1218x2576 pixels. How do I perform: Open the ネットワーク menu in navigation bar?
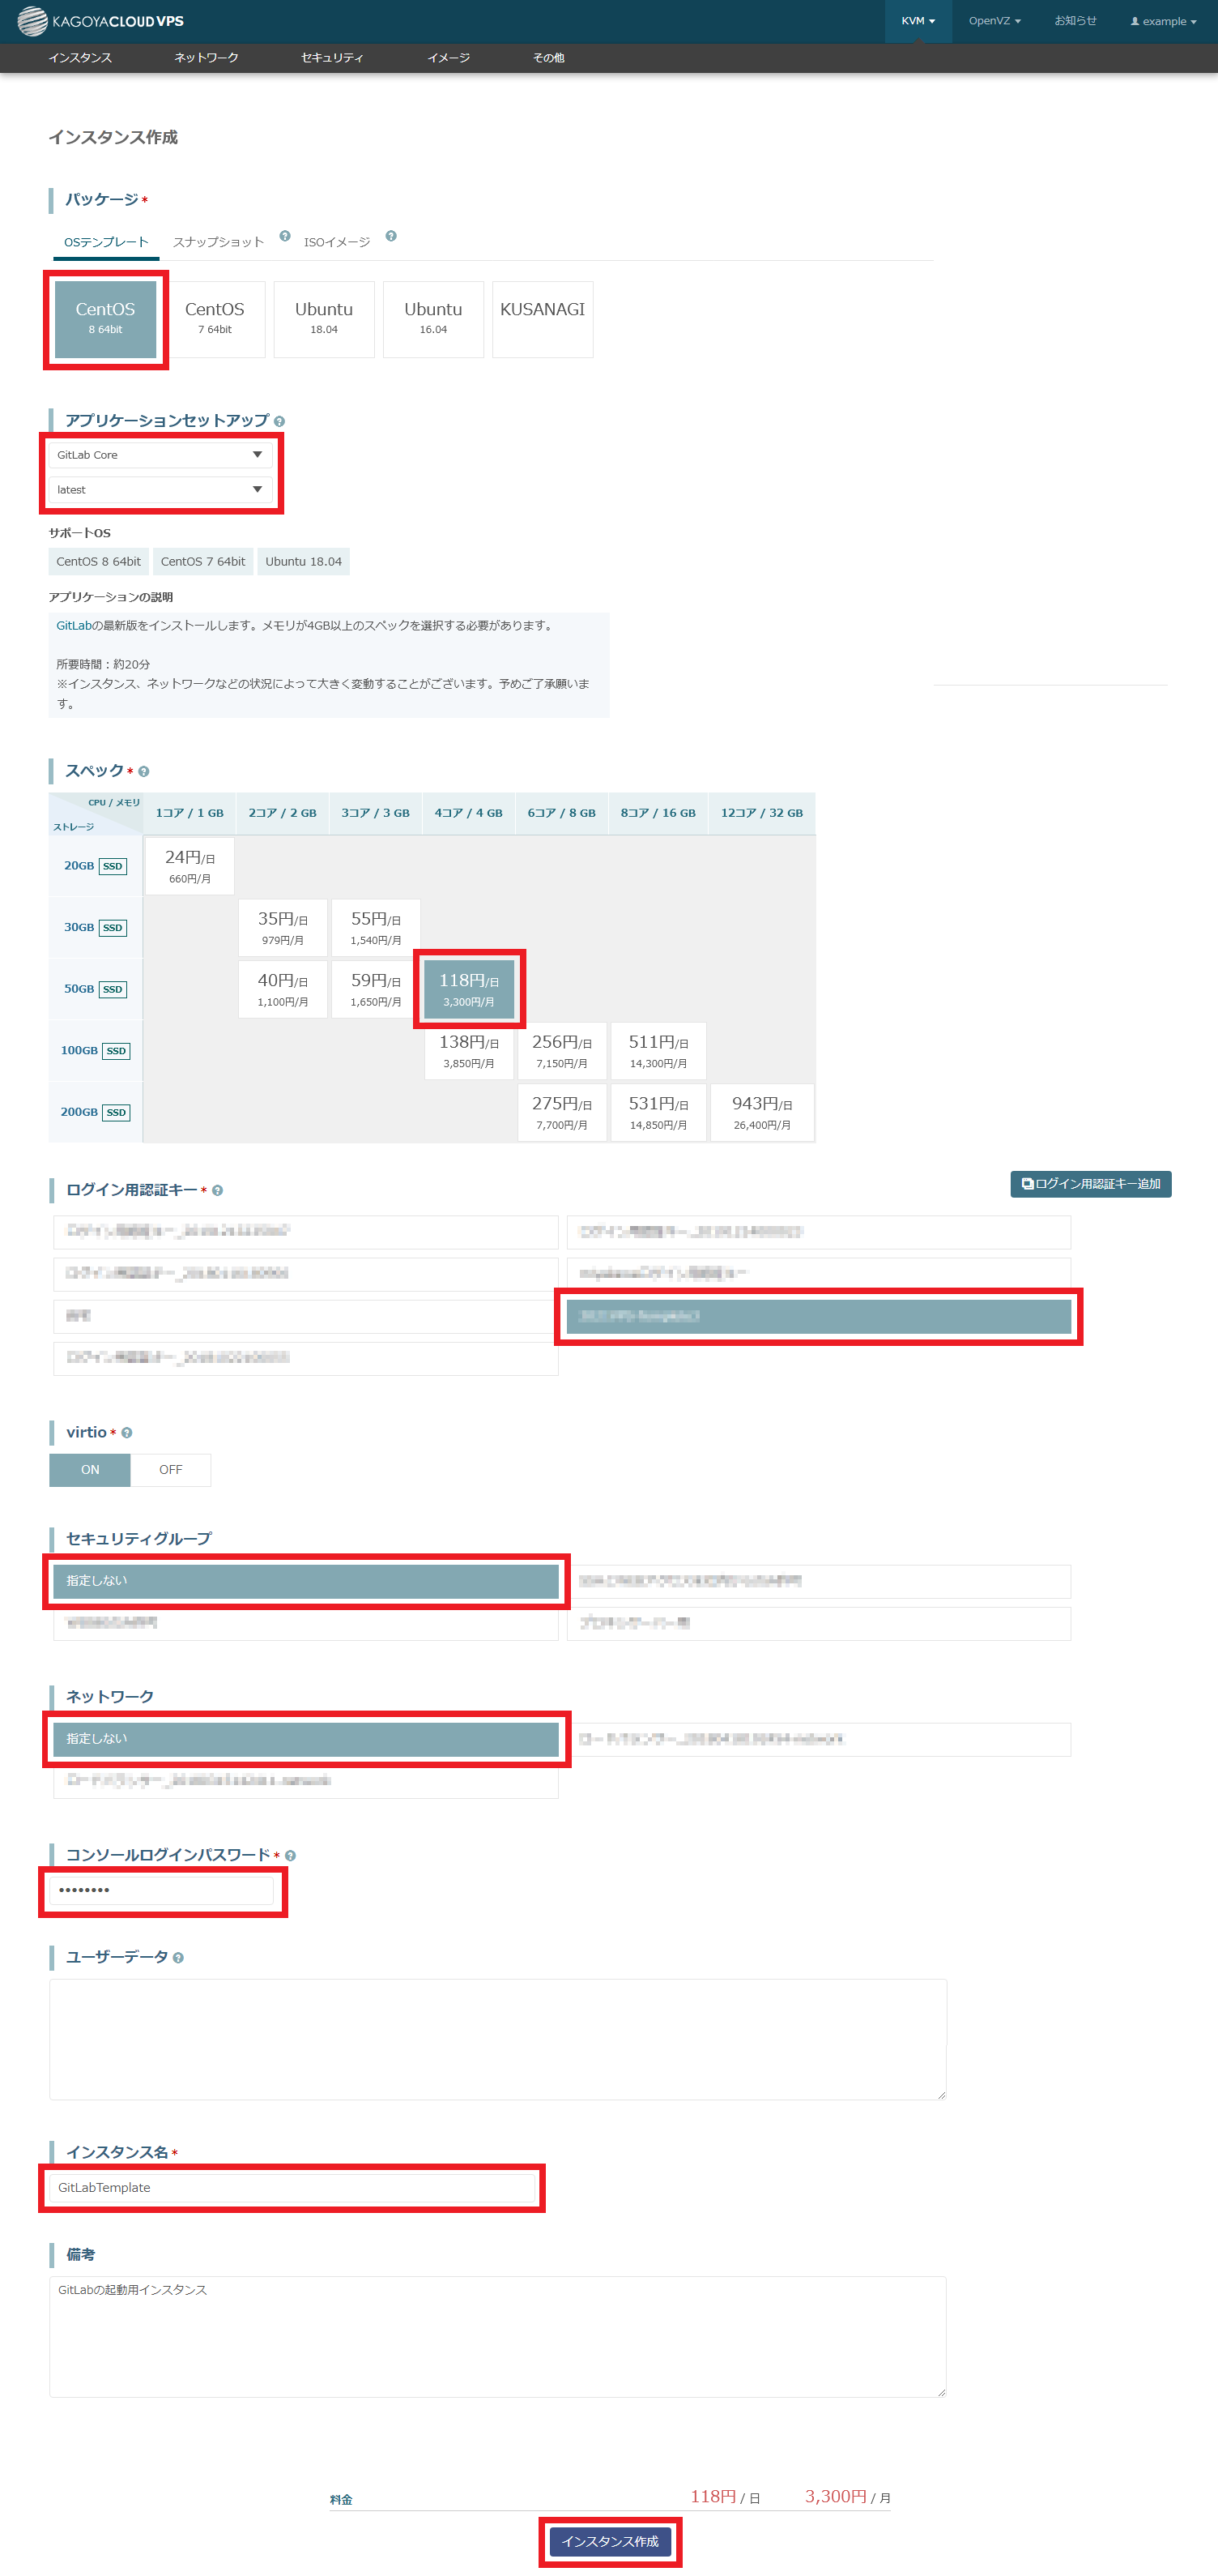click(x=206, y=58)
